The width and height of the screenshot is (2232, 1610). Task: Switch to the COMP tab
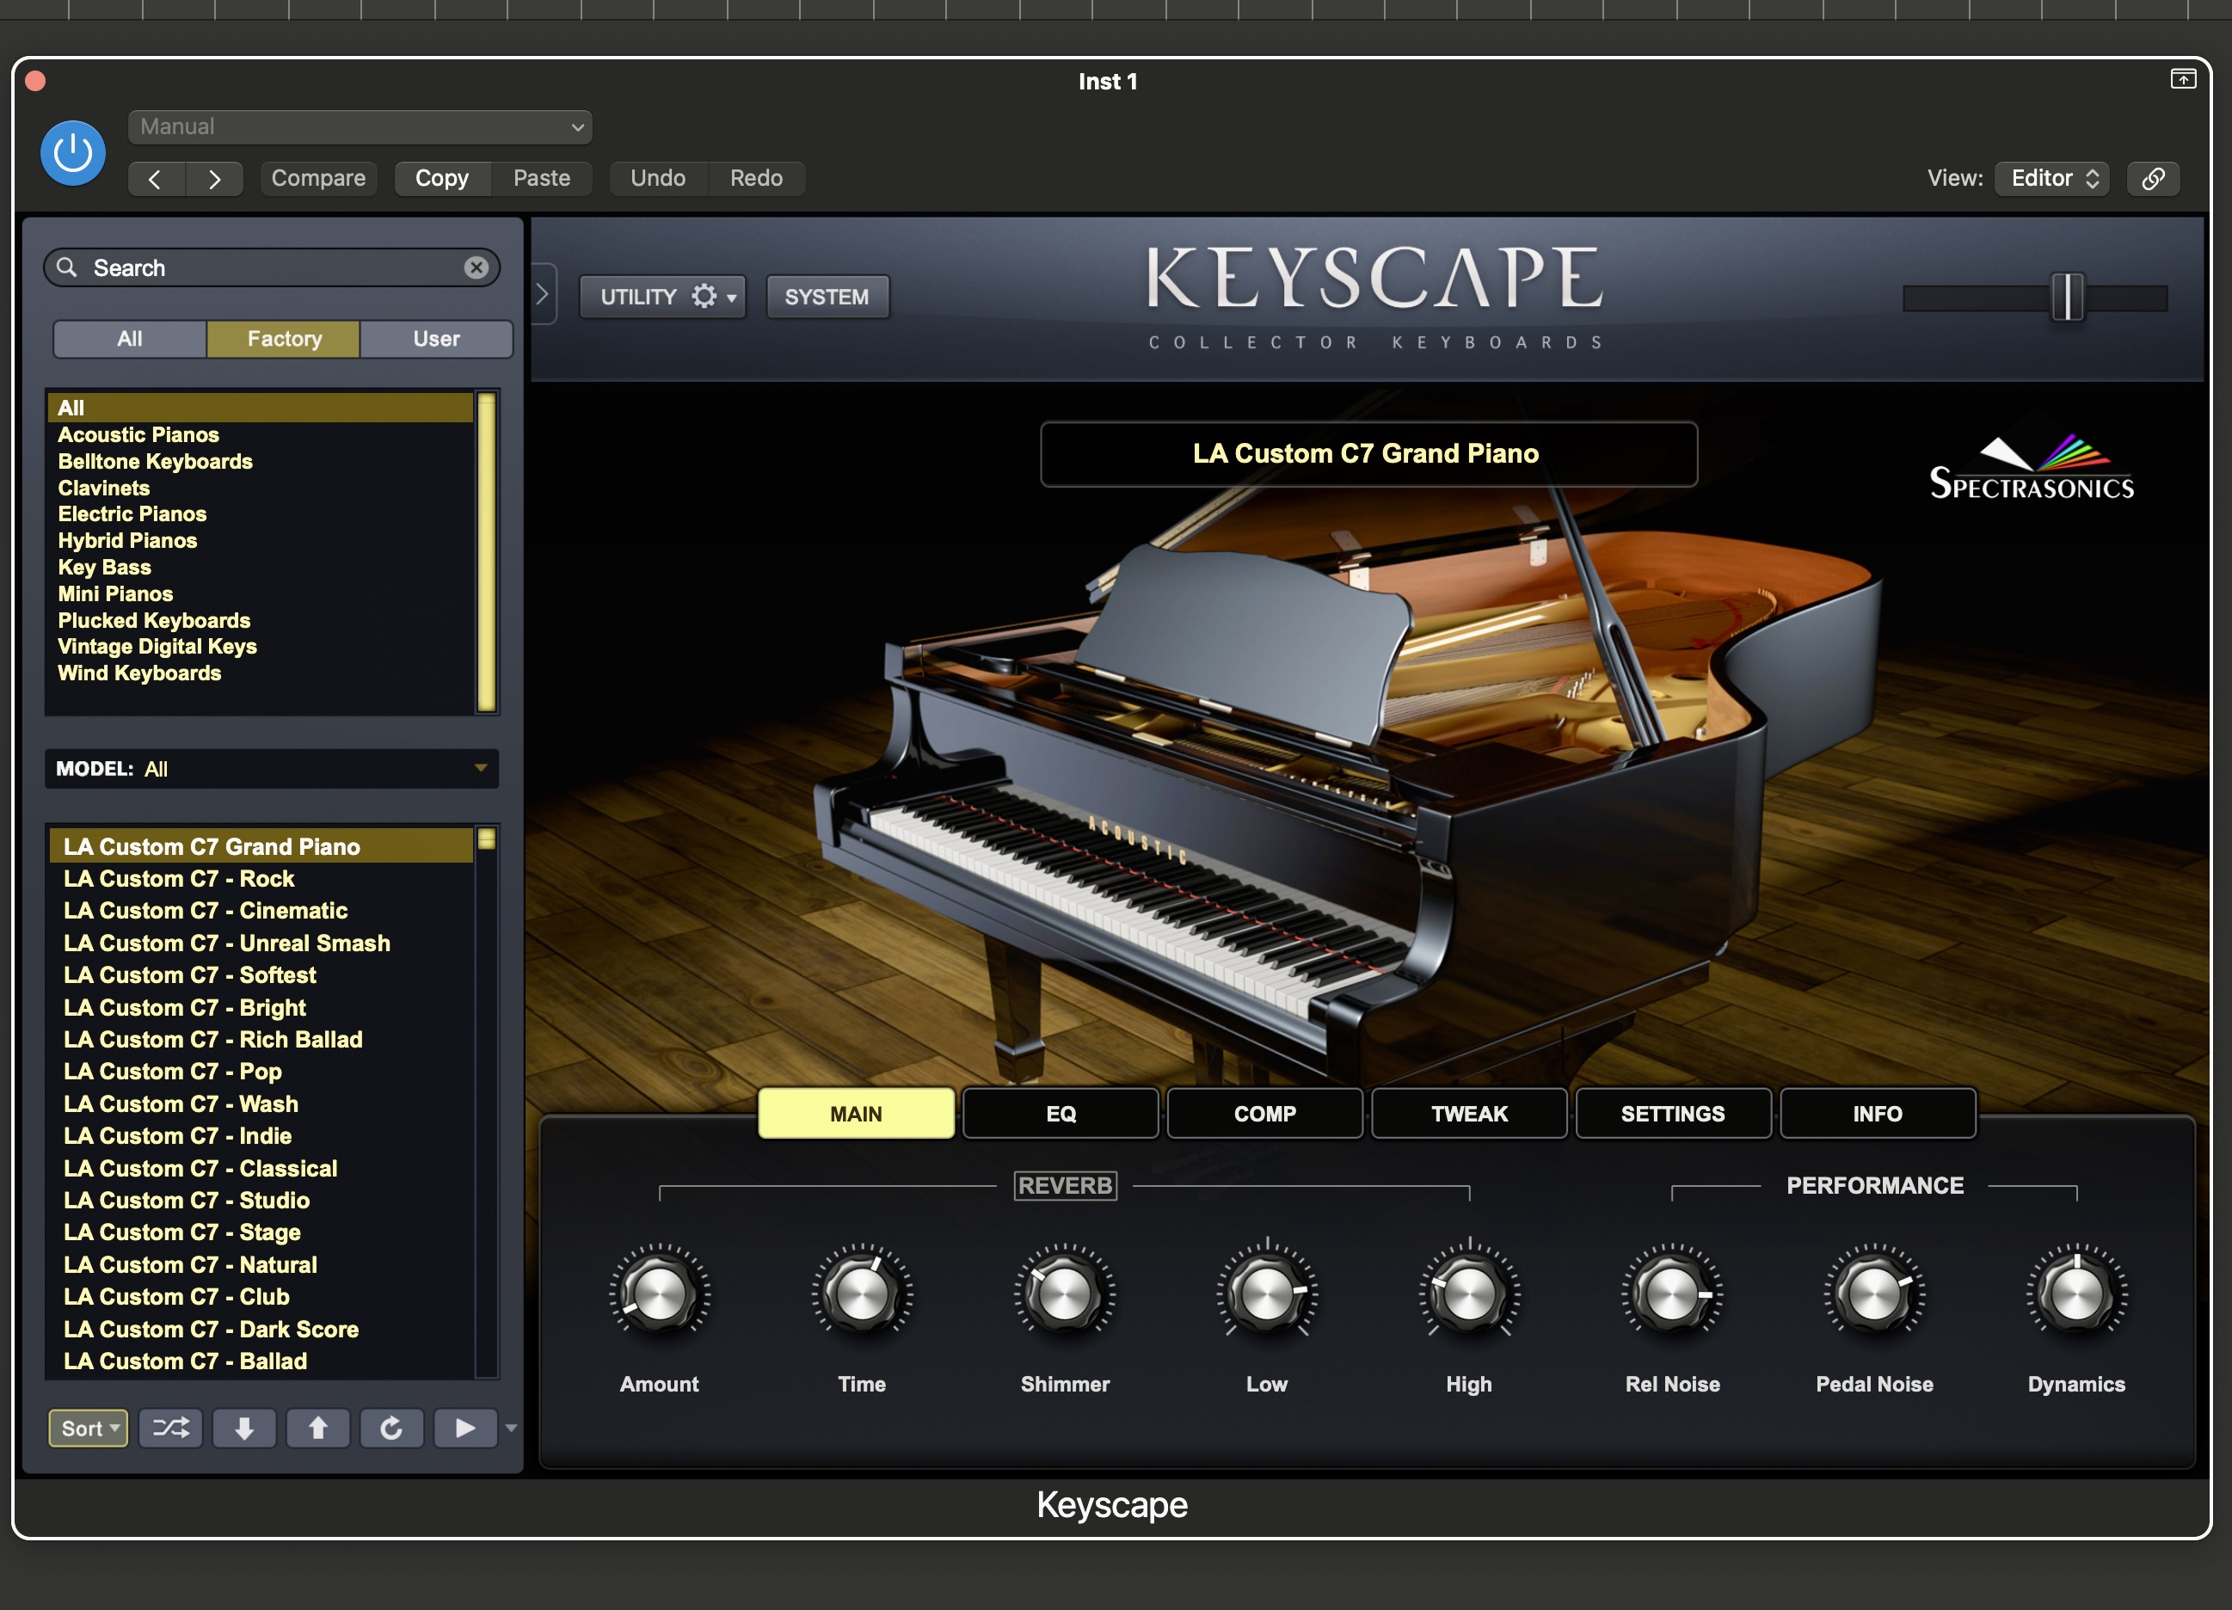(x=1264, y=1113)
